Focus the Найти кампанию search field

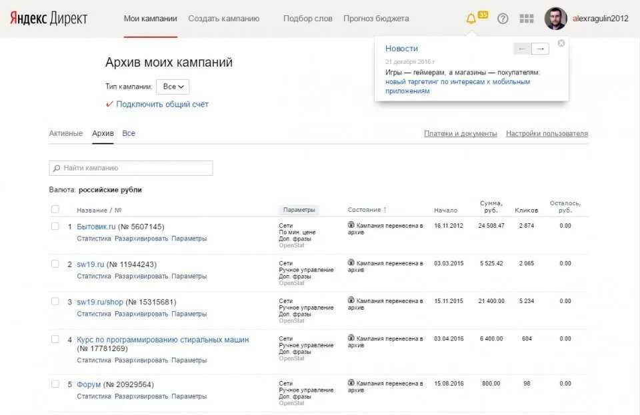(131, 169)
